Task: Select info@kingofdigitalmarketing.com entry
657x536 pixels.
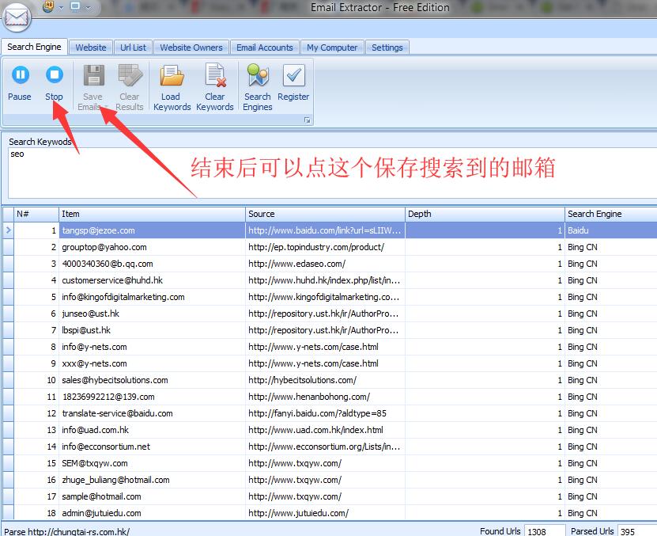Action: click(123, 297)
